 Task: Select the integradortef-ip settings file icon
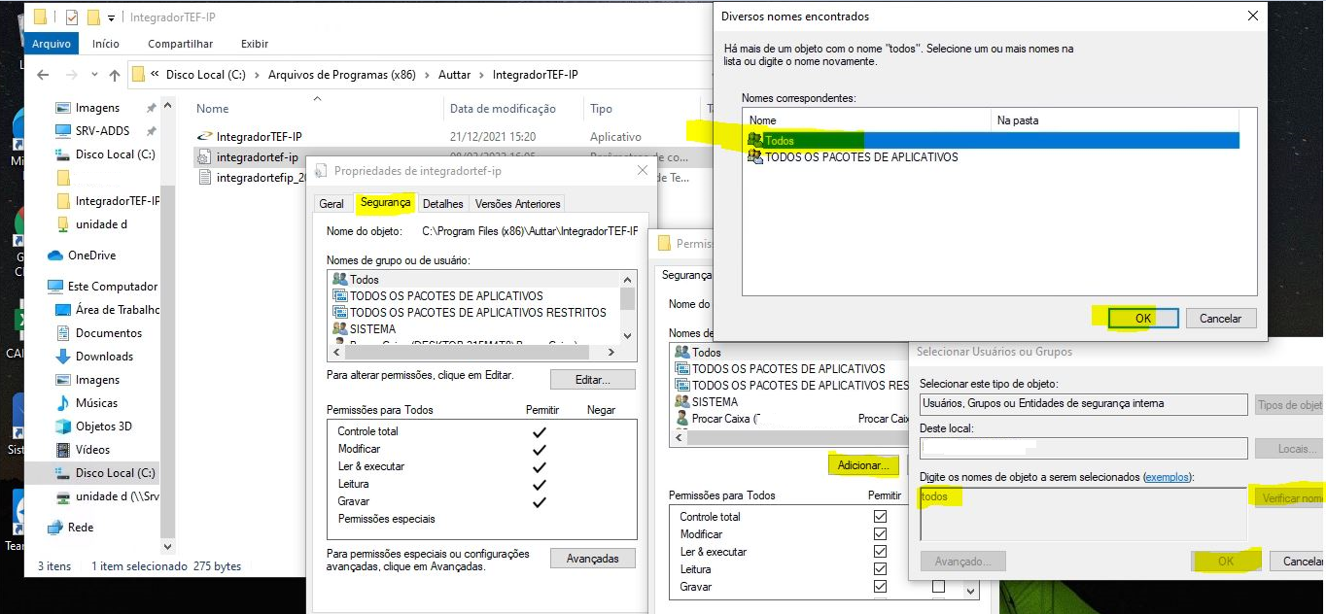click(x=204, y=157)
